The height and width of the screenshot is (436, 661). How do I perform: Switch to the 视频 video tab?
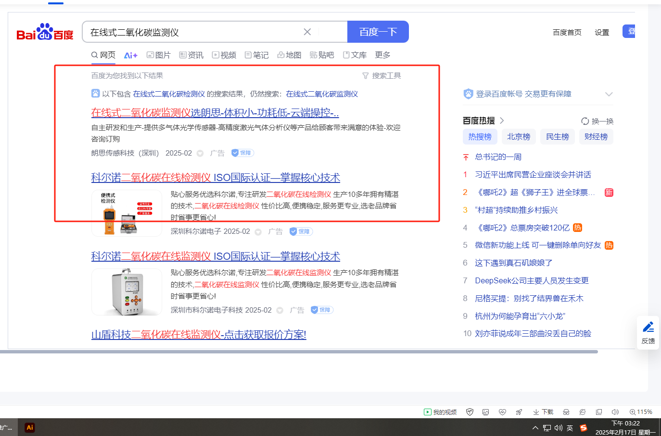click(x=224, y=55)
